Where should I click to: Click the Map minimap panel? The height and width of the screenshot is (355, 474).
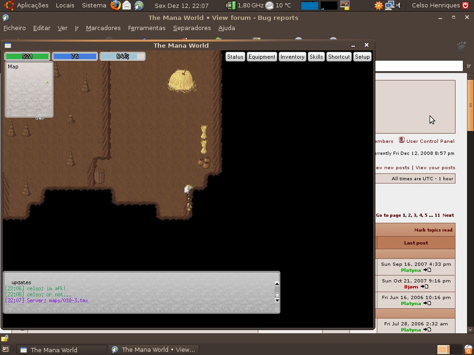(x=29, y=89)
